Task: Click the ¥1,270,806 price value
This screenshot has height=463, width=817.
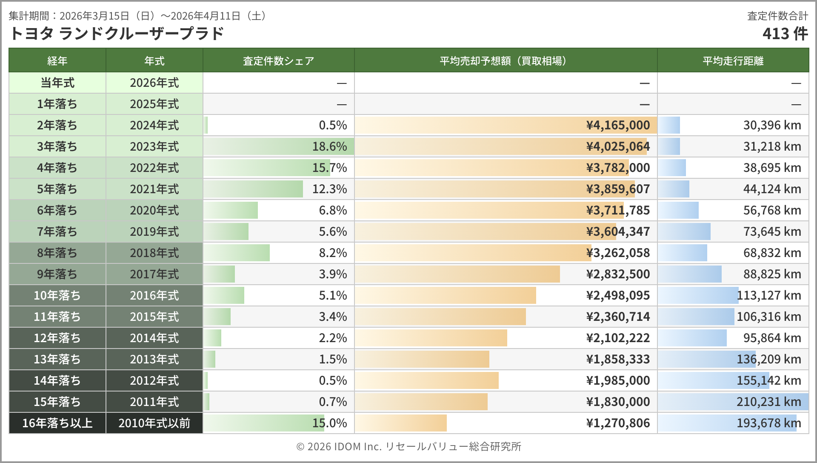Action: [x=618, y=423]
